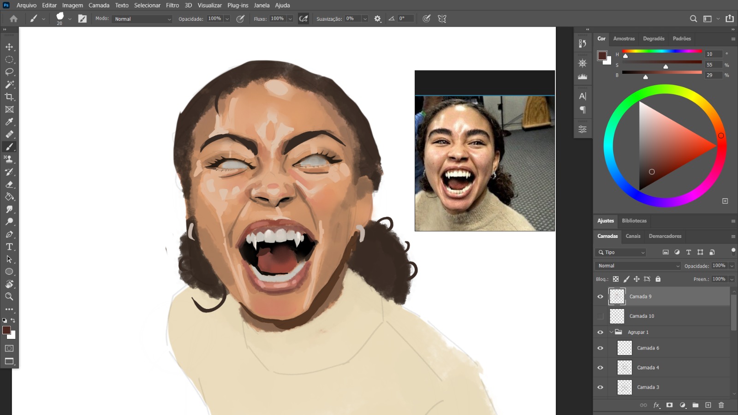Open the brush Modo dropdown
This screenshot has width=738, height=415.
click(143, 19)
